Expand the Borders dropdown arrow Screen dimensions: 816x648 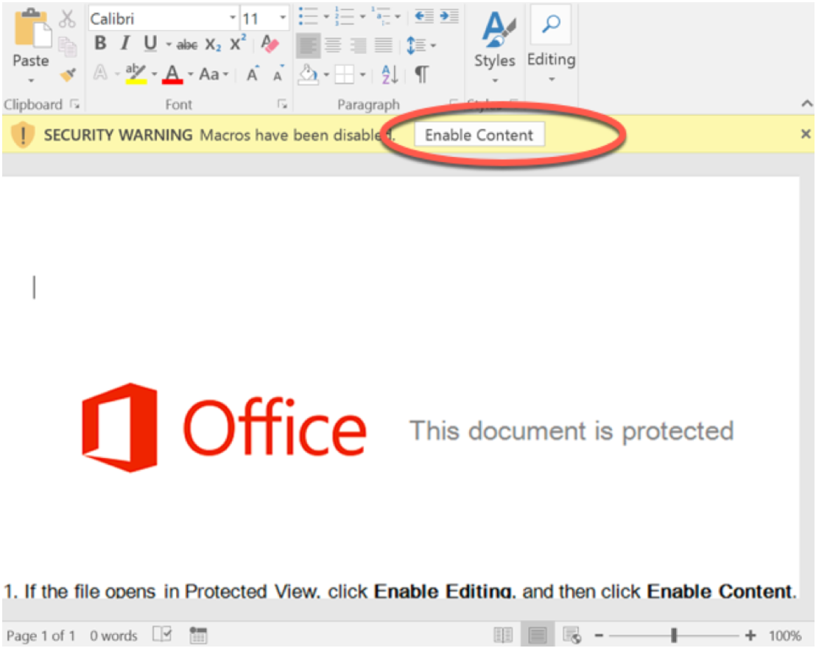363,74
